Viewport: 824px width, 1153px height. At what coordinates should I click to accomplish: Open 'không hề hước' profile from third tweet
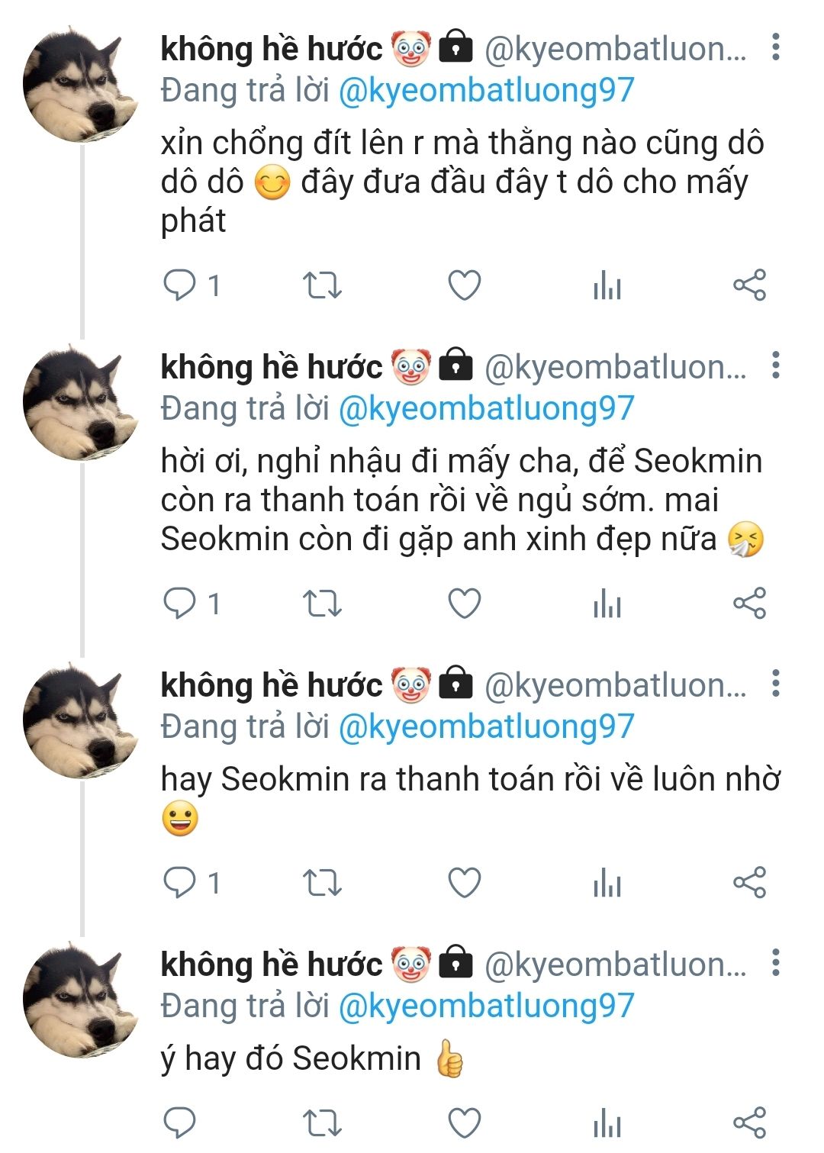(271, 685)
